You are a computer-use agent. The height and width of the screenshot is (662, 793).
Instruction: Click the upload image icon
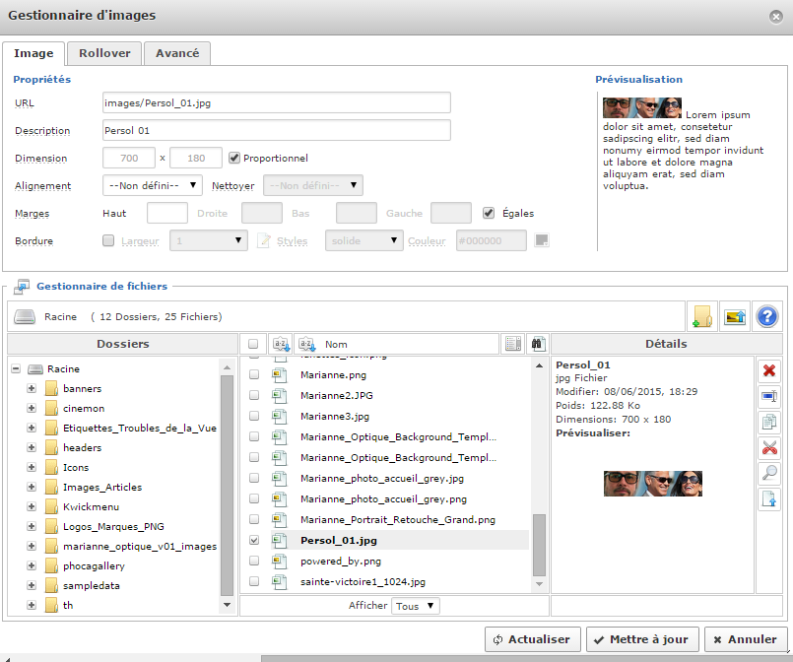pyautogui.click(x=734, y=316)
